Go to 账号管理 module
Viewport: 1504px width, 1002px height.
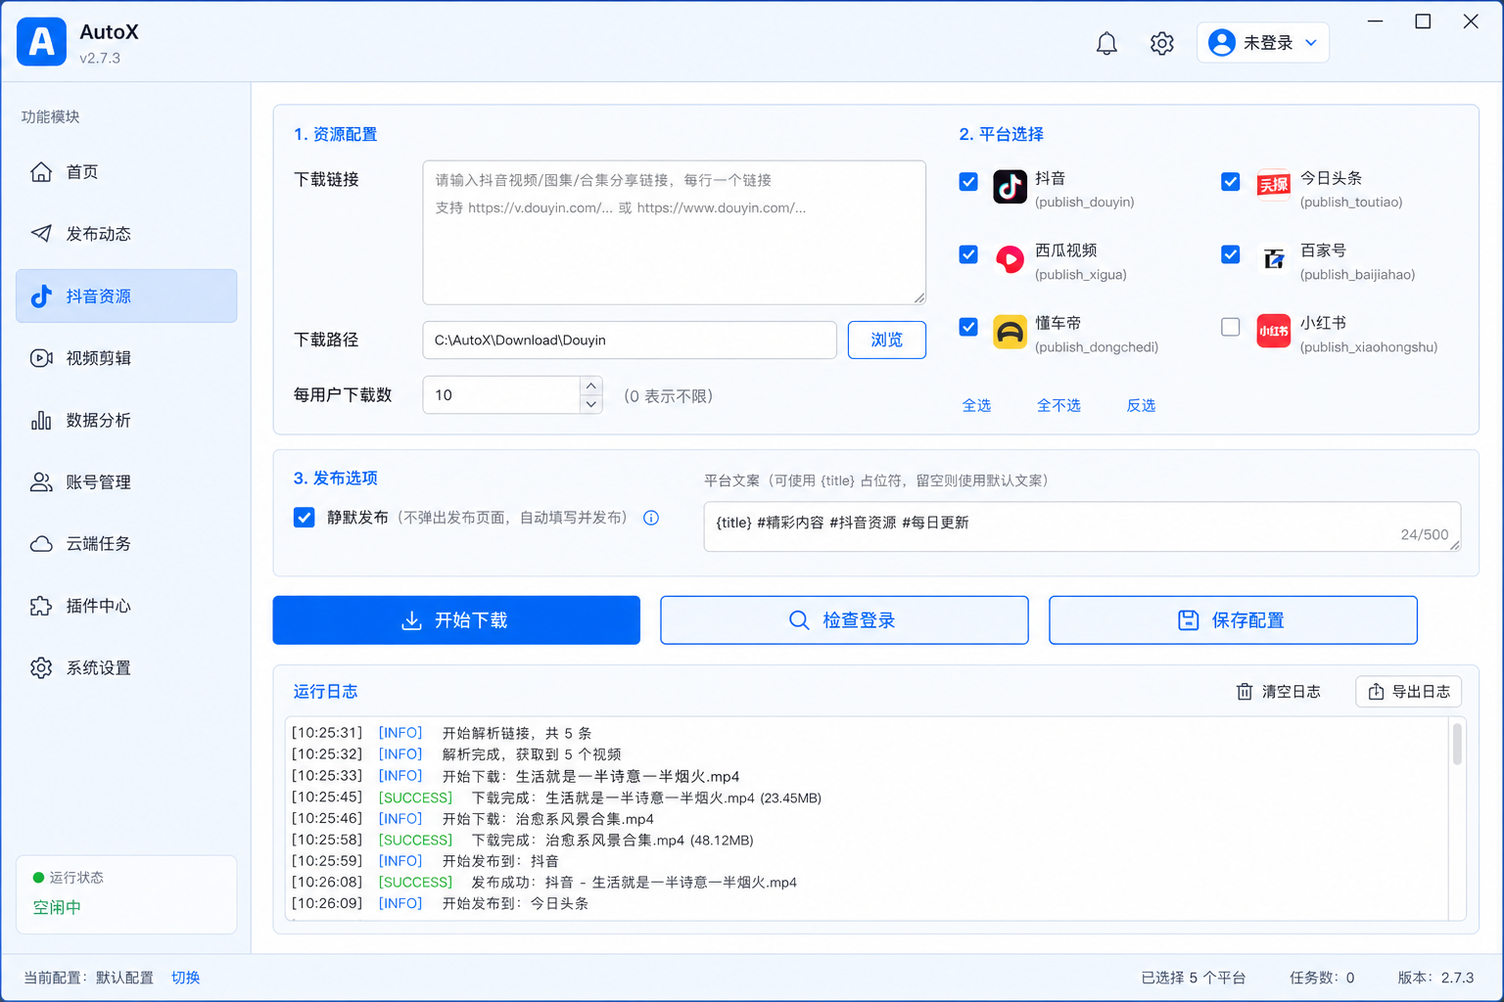[126, 481]
